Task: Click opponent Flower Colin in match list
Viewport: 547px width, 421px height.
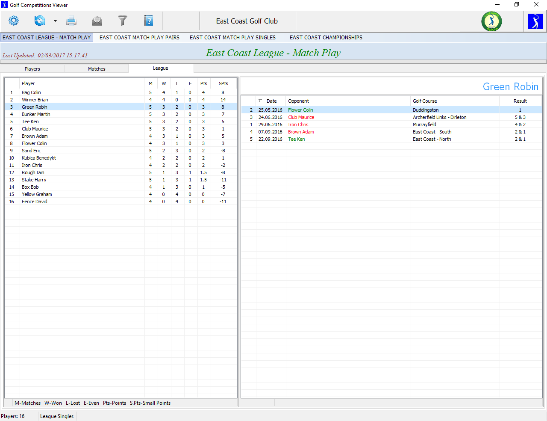Action: (x=300, y=110)
